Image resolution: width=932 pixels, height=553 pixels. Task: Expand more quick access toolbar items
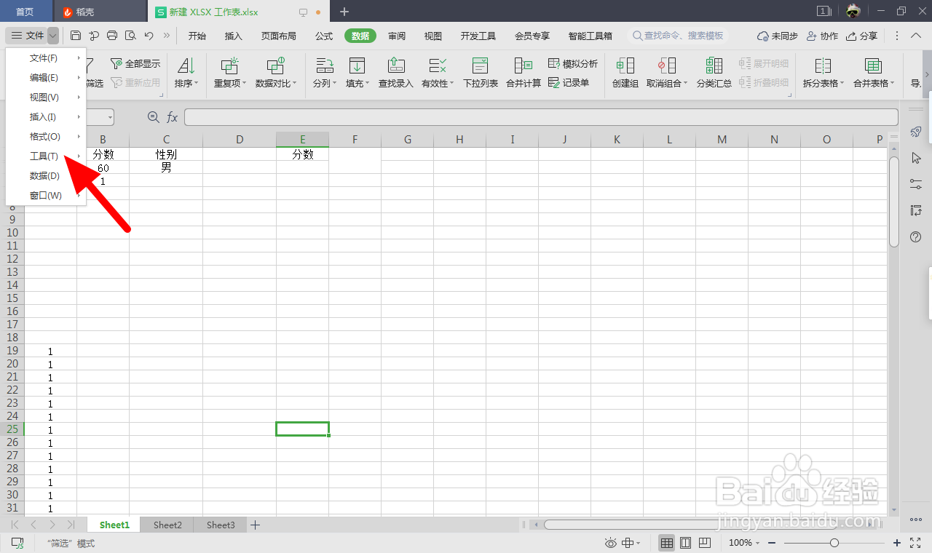point(167,36)
